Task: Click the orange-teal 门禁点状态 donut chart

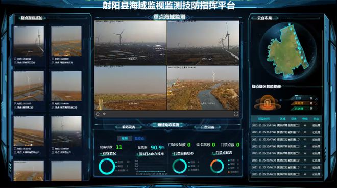Action: click(x=217, y=166)
